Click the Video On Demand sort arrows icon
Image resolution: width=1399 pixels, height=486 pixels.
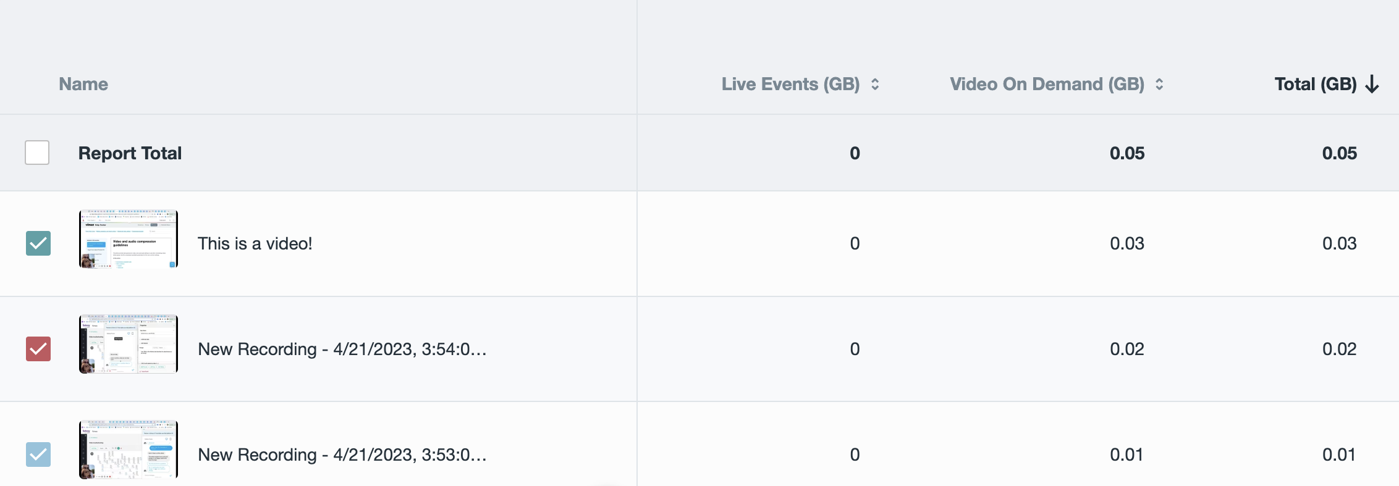[1159, 84]
